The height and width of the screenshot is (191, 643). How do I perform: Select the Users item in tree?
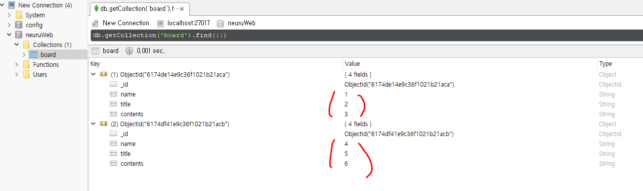point(40,75)
